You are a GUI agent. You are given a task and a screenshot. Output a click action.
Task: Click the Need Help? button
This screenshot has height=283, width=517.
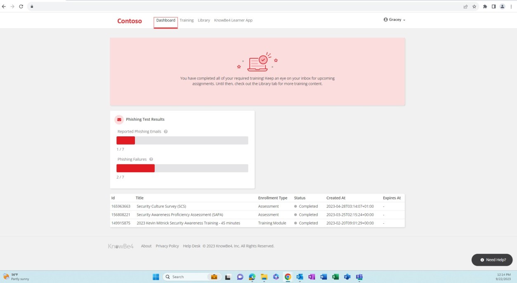492,260
